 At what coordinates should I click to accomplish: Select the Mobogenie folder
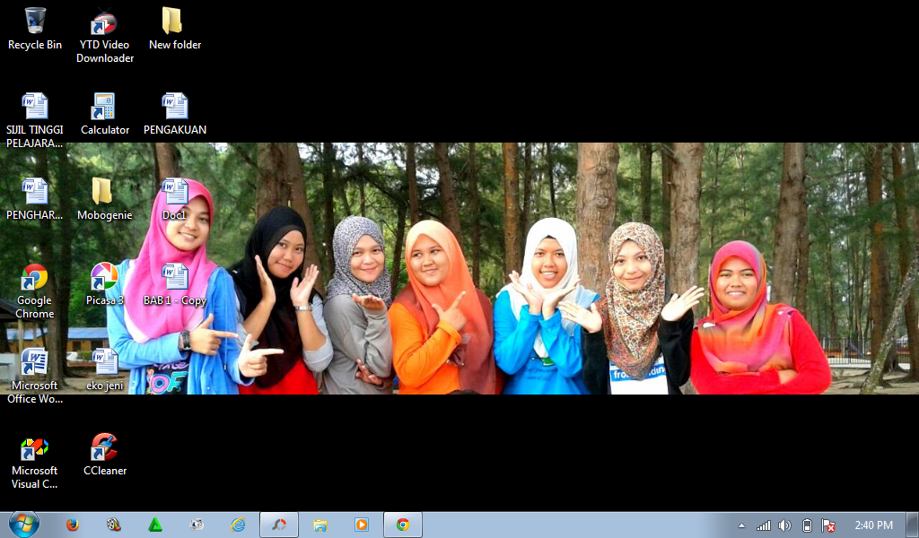tap(105, 199)
